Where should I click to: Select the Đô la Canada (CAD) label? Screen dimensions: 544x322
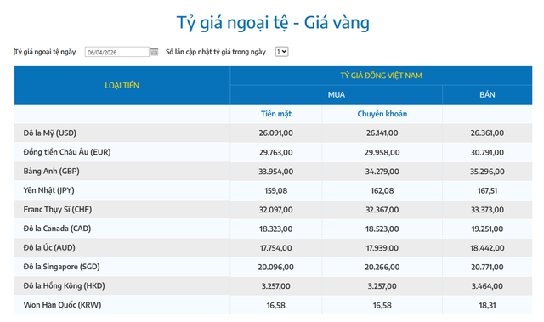[57, 229]
